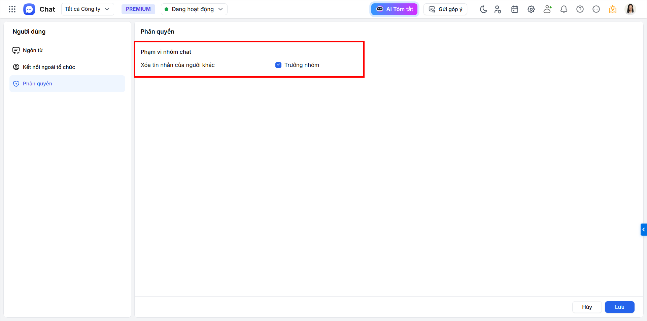Open help question mark icon

[x=580, y=9]
